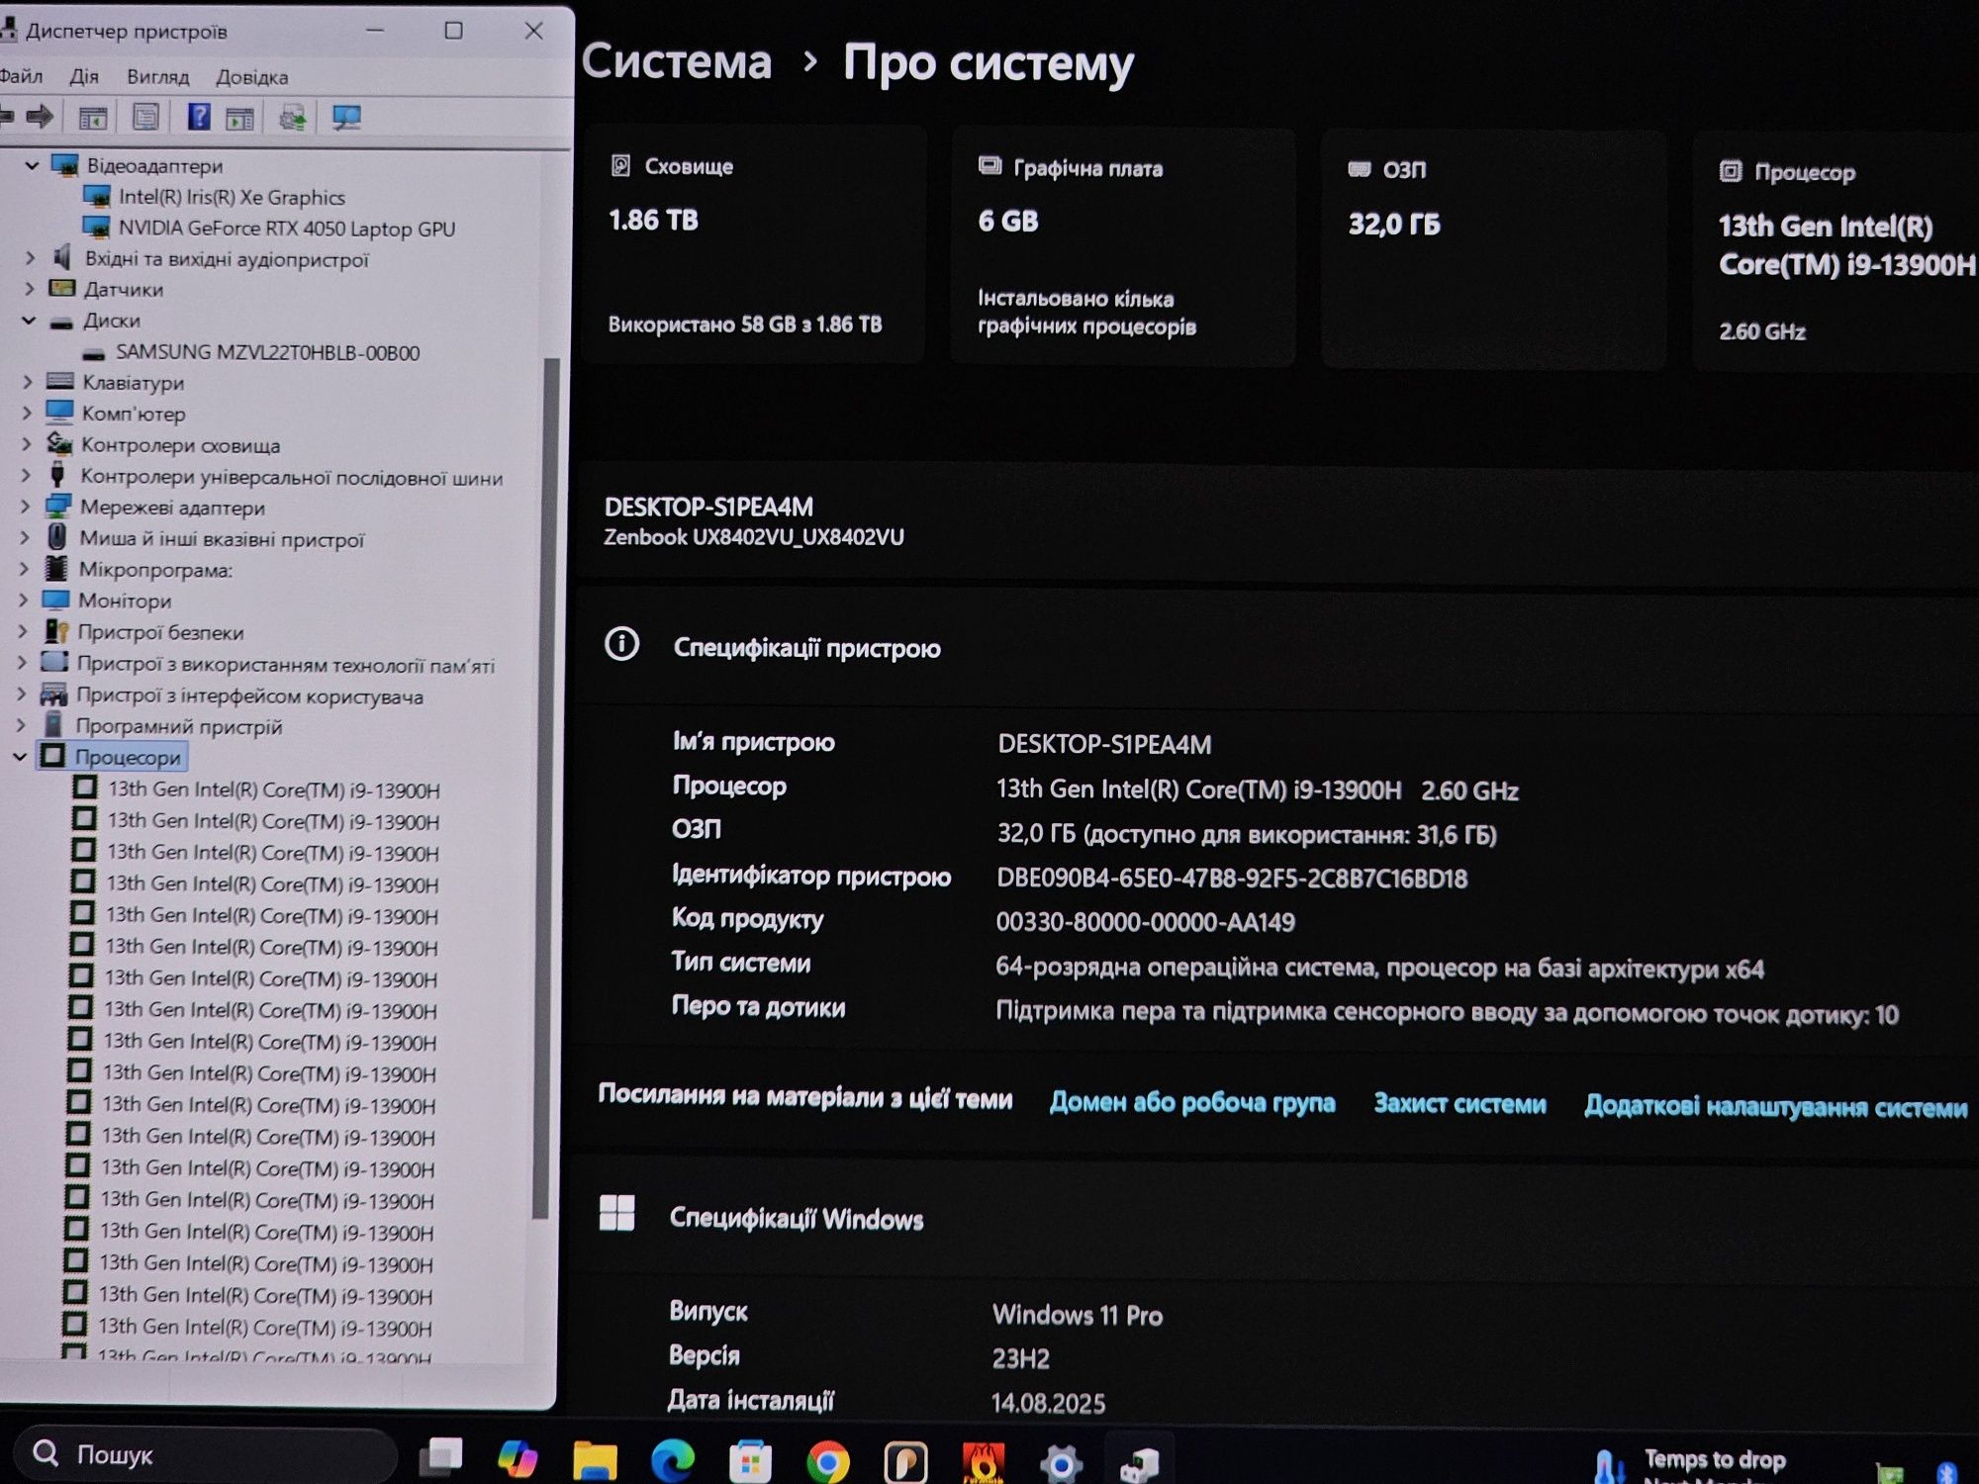Open Довідка menu in Device Manager
This screenshot has width=1979, height=1484.
pos(252,77)
